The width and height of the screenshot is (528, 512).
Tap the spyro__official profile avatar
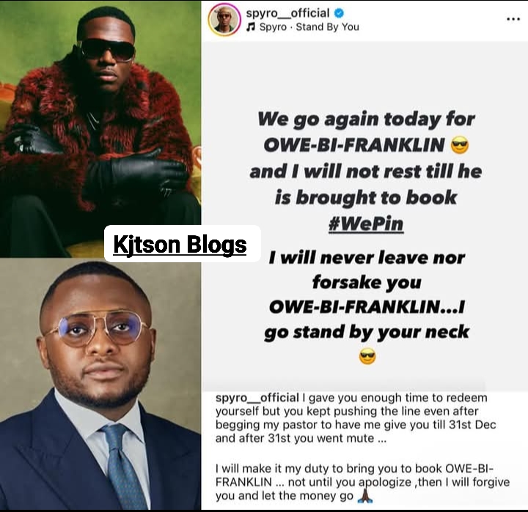(224, 20)
